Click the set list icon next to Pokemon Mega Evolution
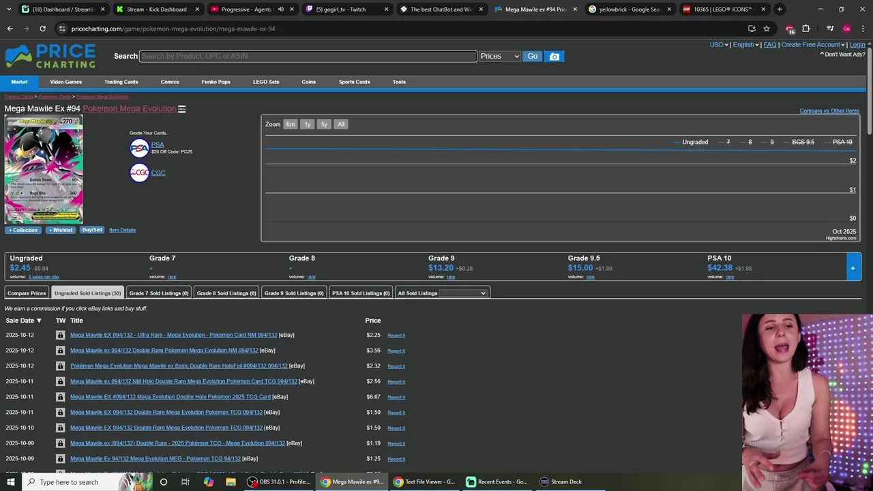 coord(182,109)
